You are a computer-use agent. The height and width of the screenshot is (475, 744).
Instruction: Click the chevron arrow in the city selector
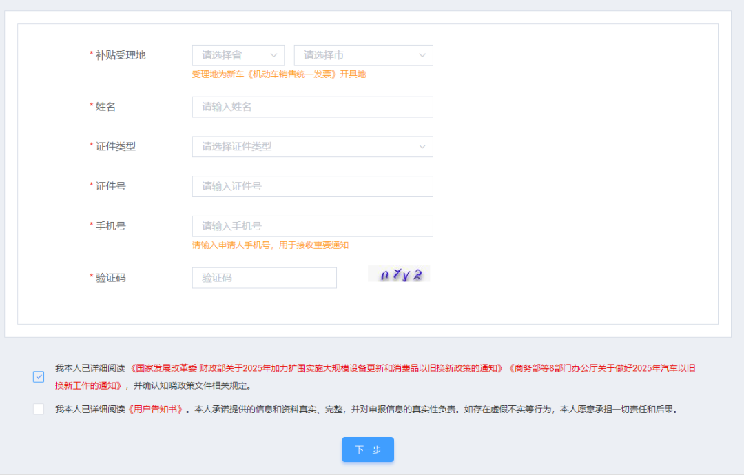pos(422,55)
